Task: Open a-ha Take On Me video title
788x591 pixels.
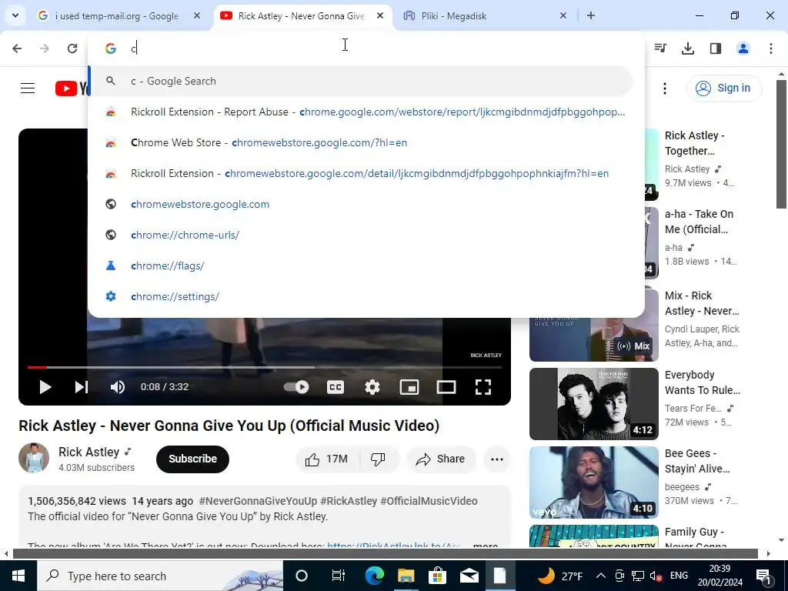Action: tap(699, 222)
